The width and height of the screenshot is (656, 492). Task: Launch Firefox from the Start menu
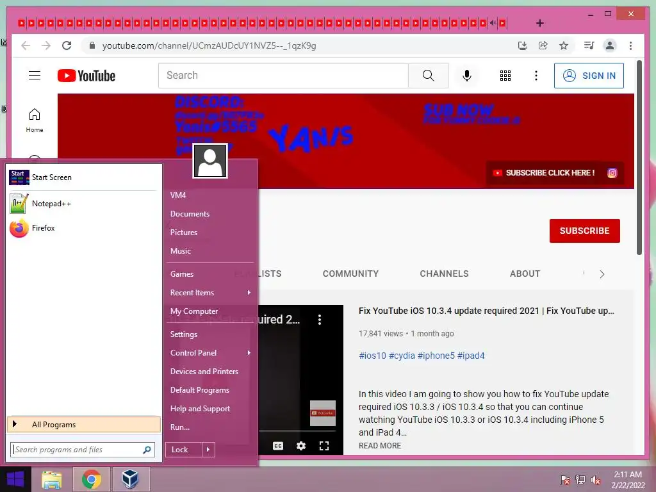pos(84,228)
